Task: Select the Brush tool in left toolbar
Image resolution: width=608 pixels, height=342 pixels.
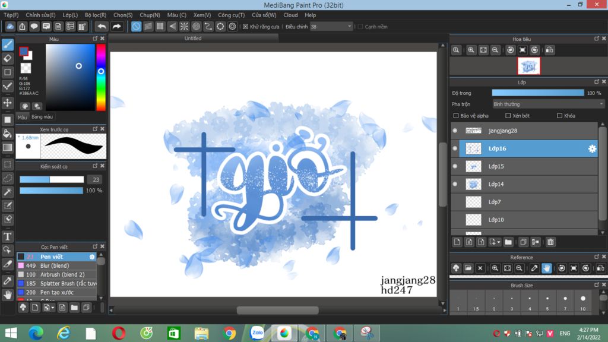Action: pyautogui.click(x=7, y=45)
